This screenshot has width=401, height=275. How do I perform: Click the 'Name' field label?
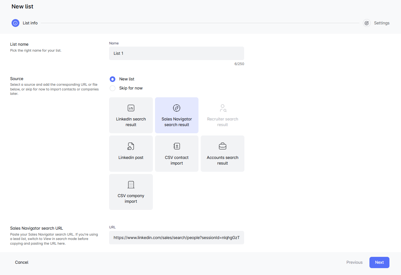pyautogui.click(x=114, y=43)
